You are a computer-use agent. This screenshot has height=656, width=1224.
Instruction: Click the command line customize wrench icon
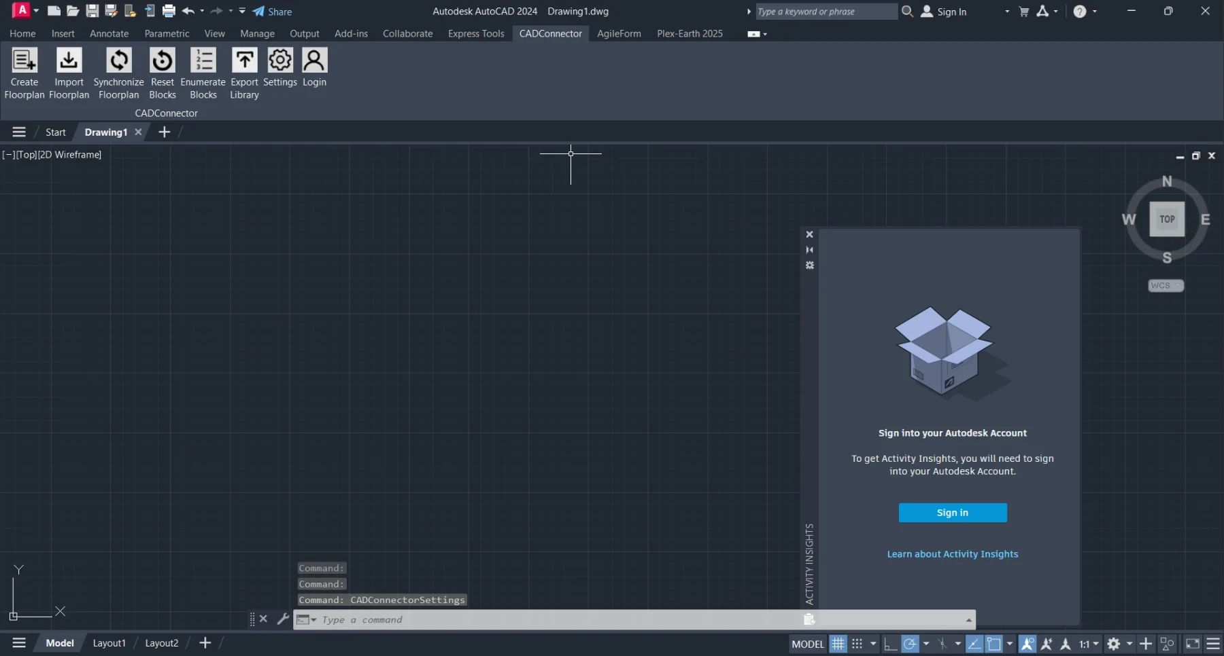283,619
